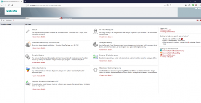This screenshot has width=201, height=103.
Task: Bookmark this page with the star icon
Action: coord(170,5)
